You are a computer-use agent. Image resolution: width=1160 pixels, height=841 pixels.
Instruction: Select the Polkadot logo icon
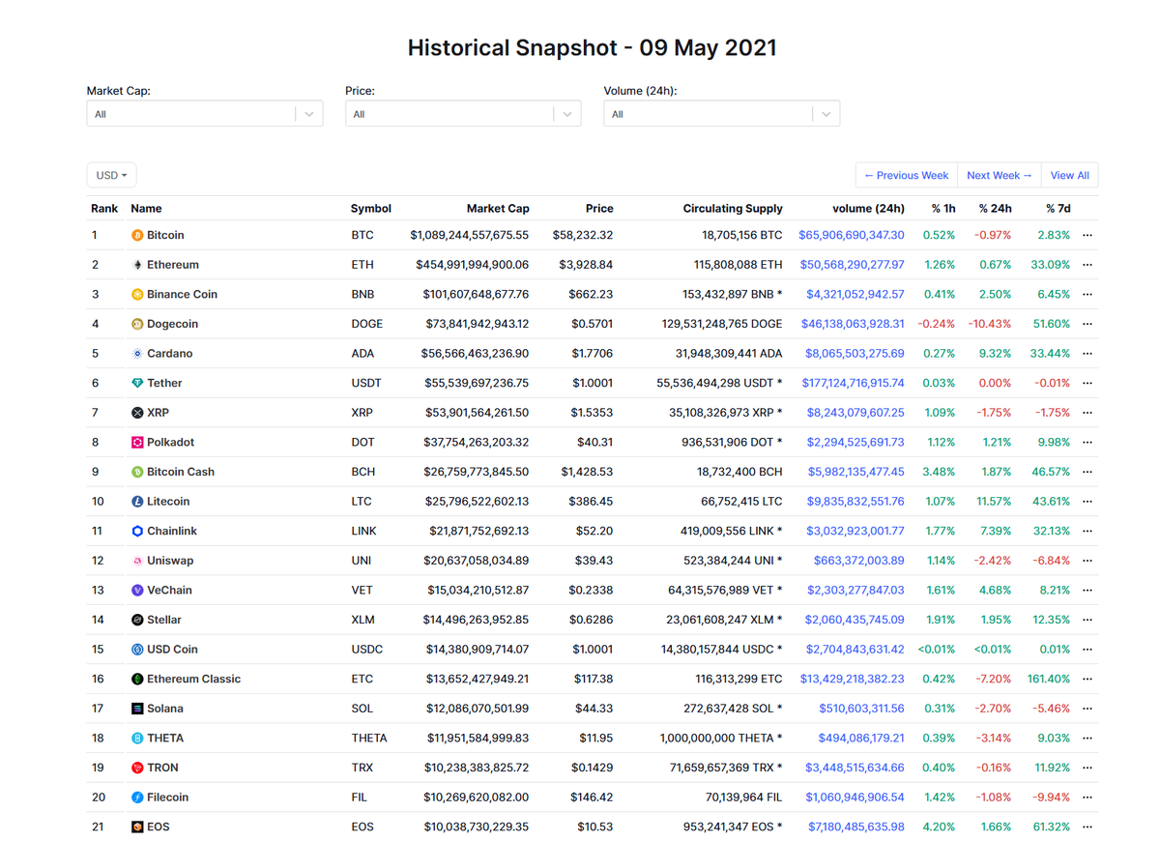click(135, 442)
